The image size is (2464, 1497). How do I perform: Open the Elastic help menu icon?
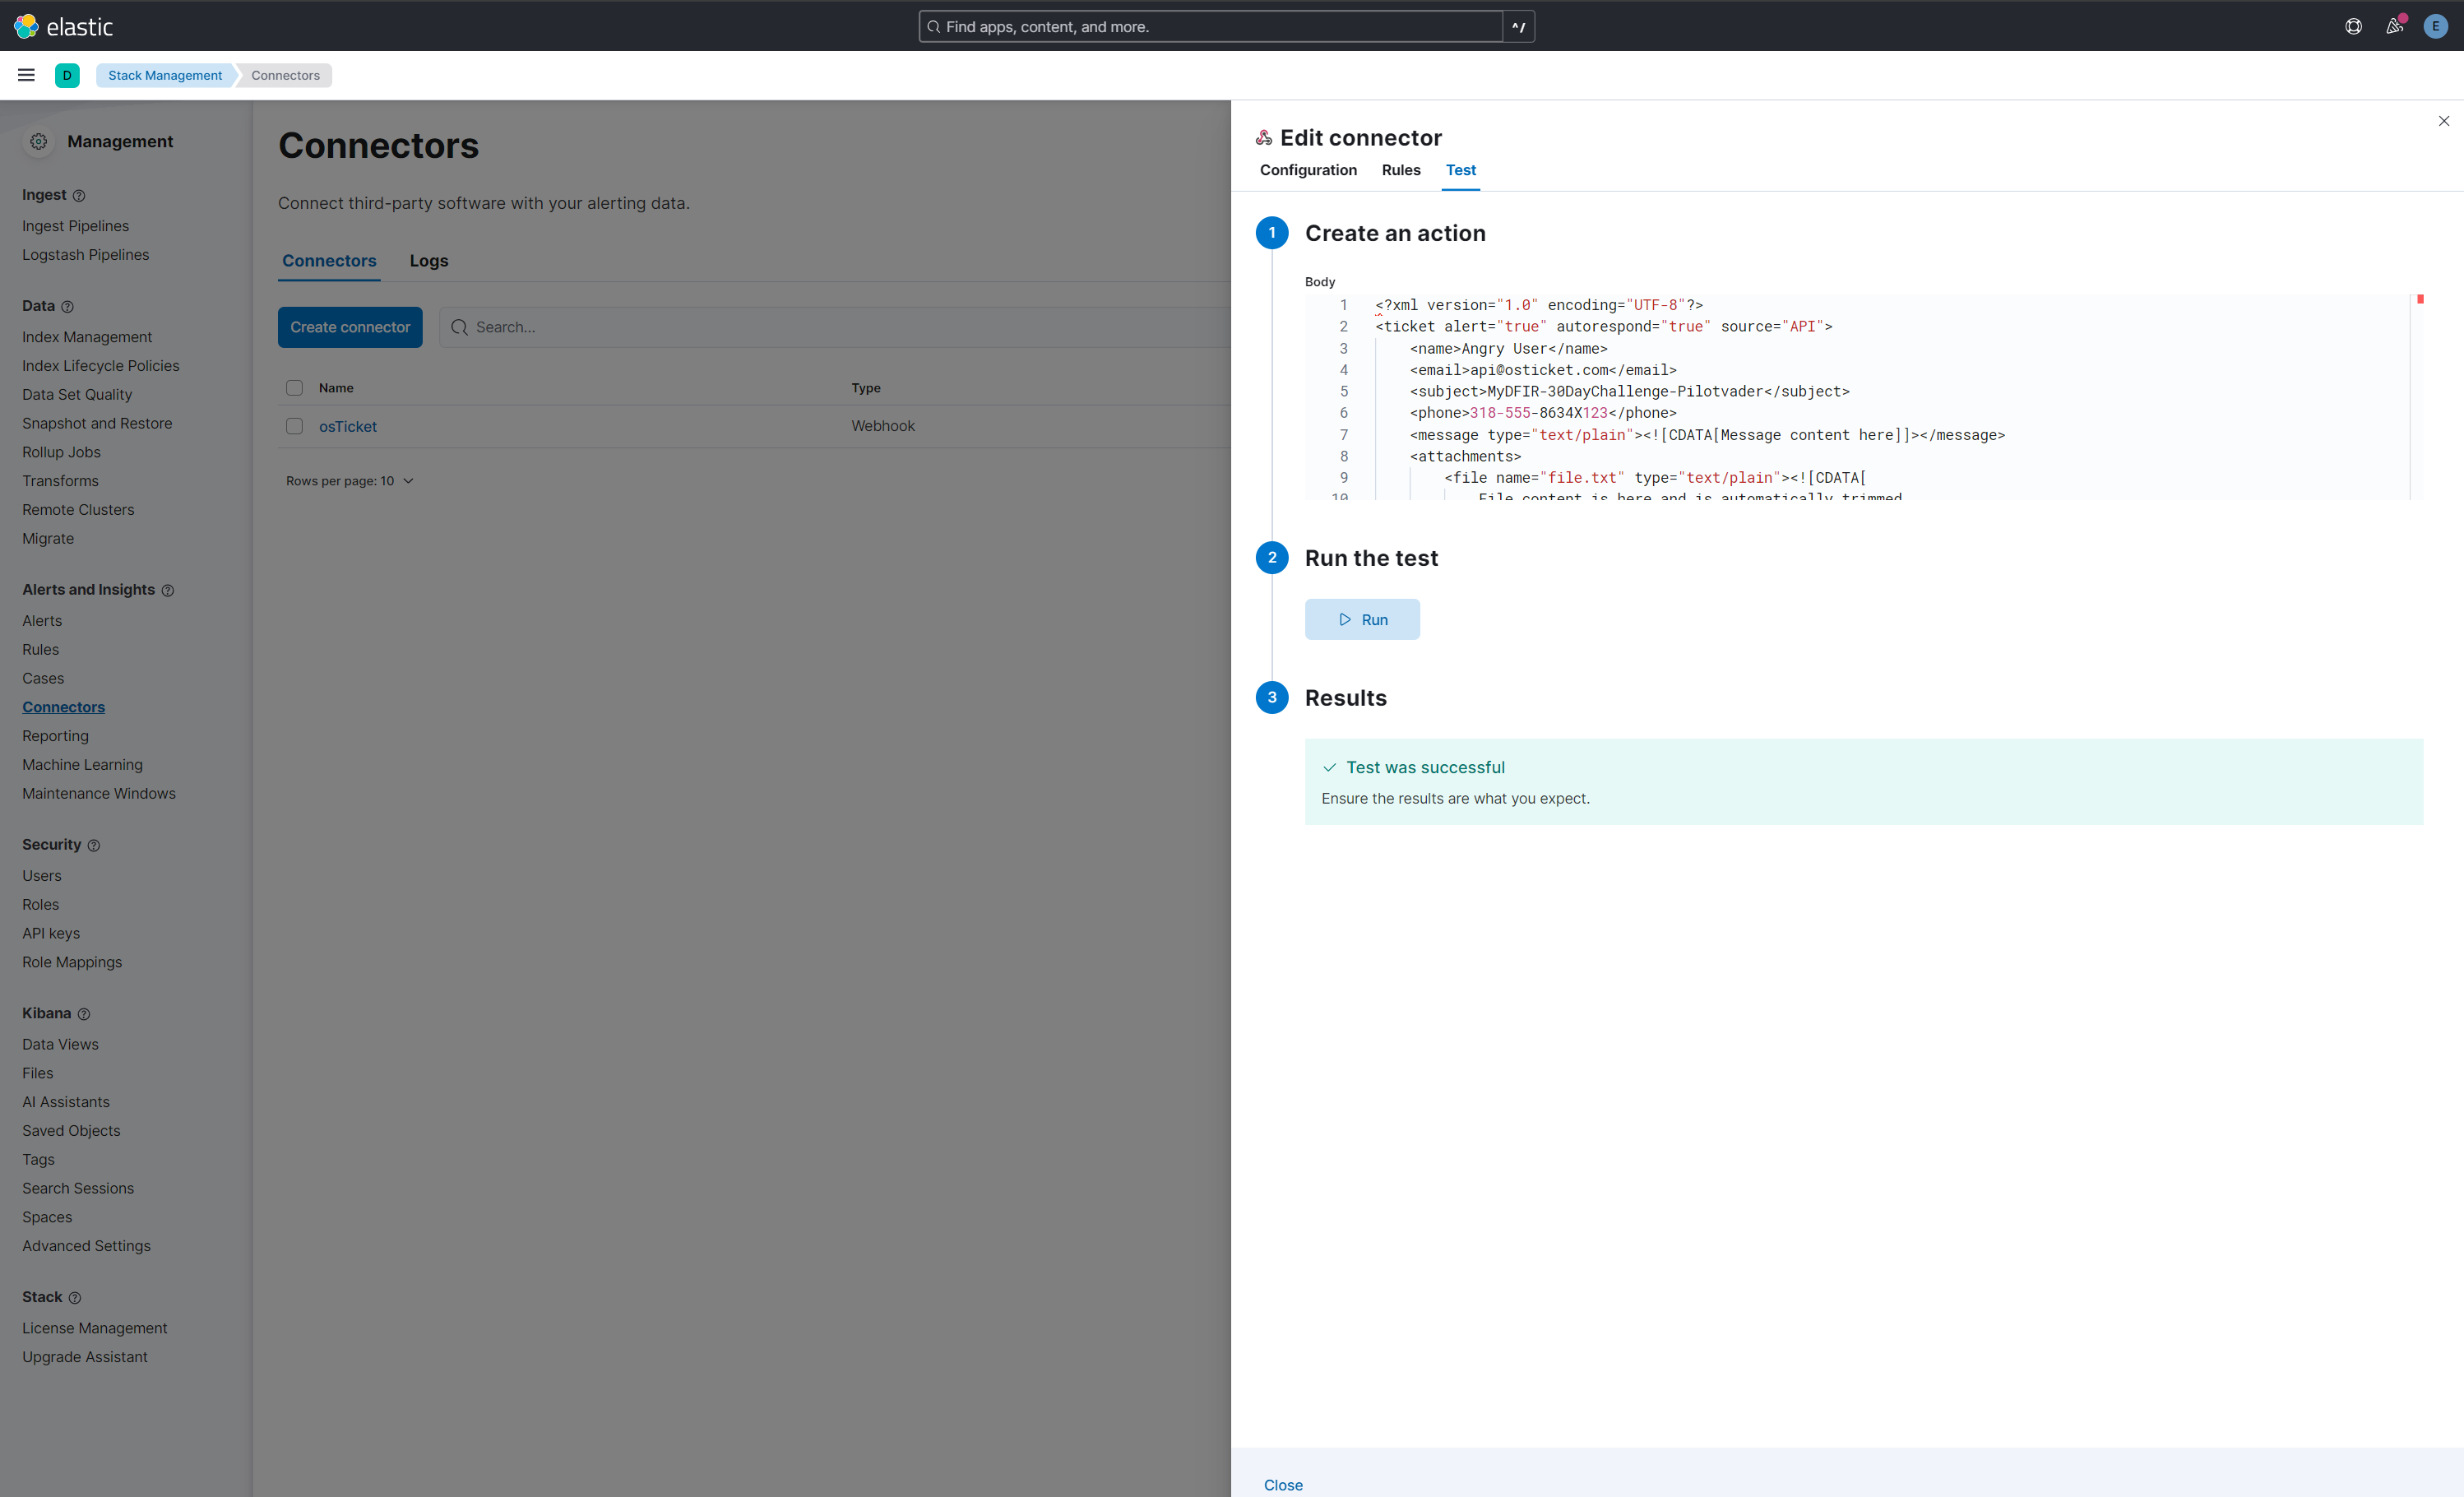[2352, 26]
